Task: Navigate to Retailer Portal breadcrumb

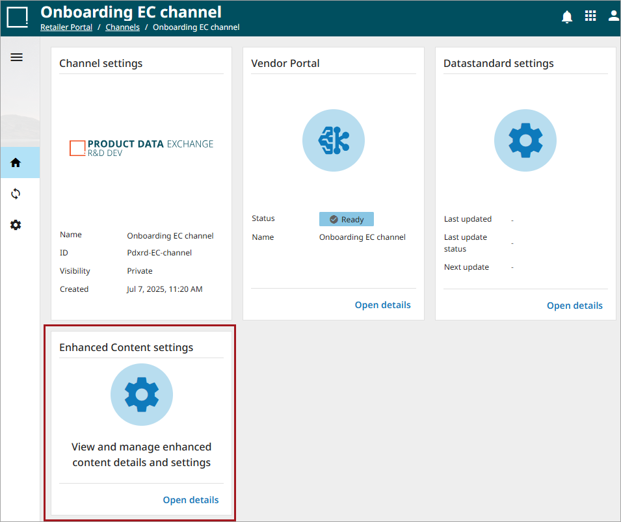Action: coord(66,27)
